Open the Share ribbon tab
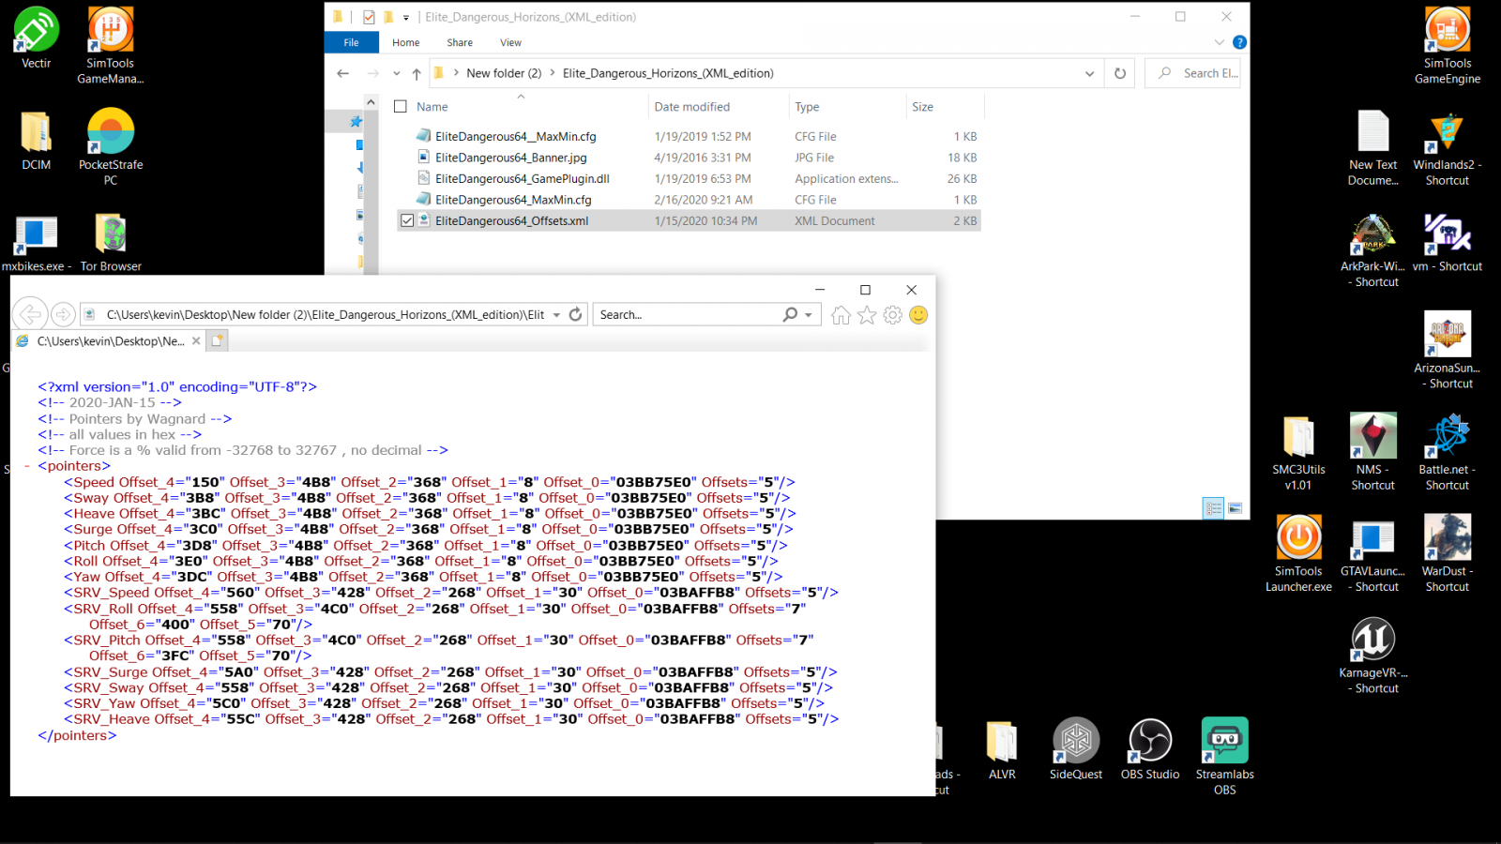 click(460, 42)
